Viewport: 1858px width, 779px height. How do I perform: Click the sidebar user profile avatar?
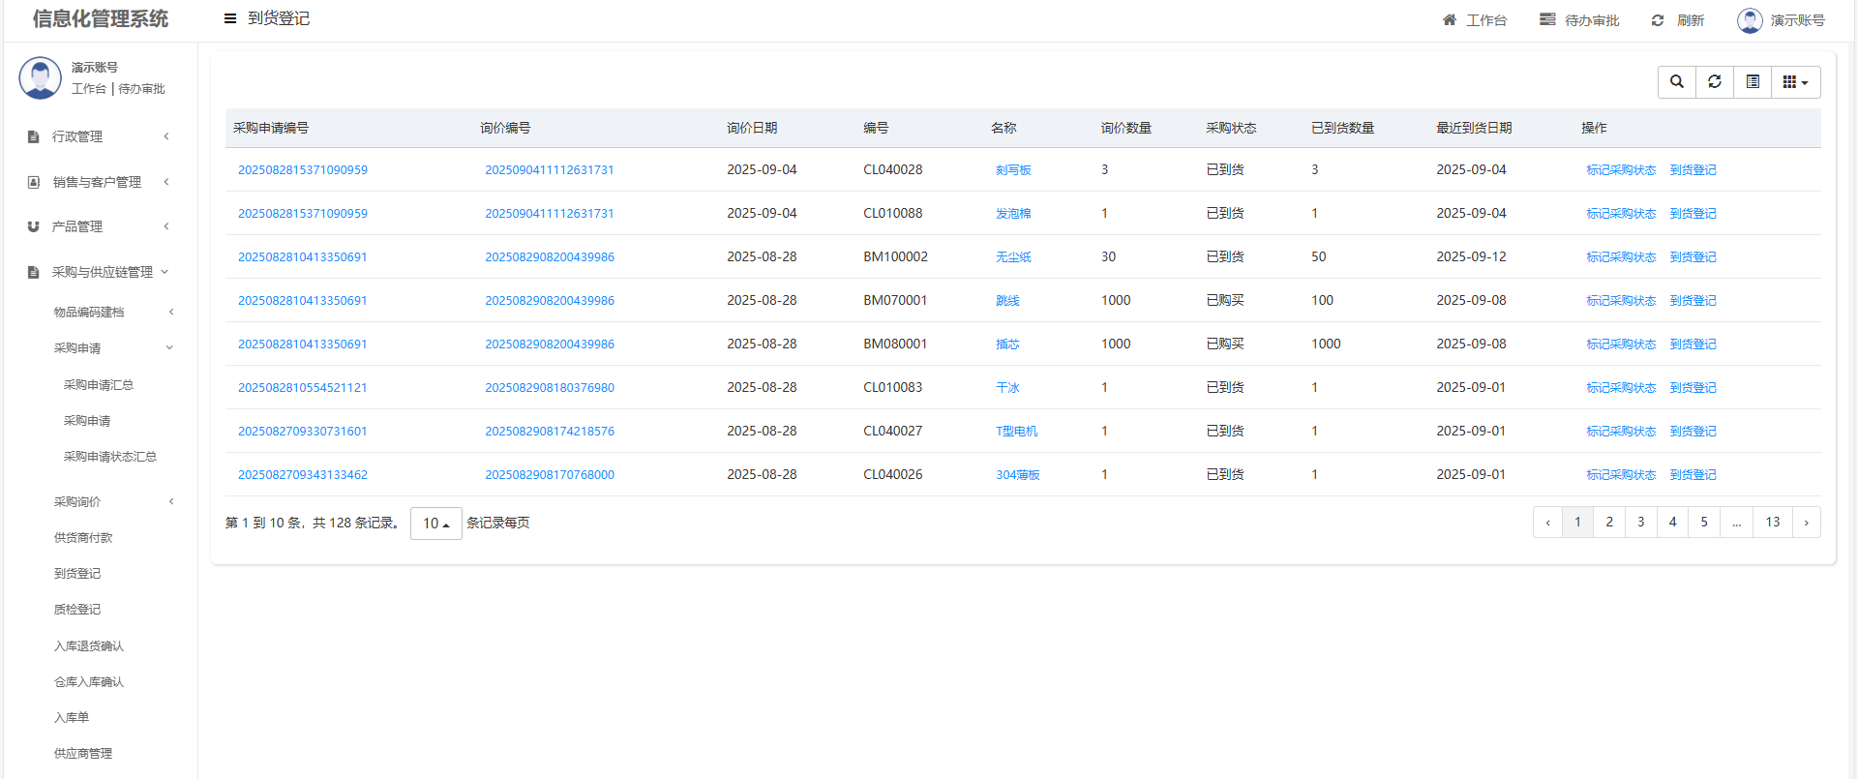[x=40, y=78]
